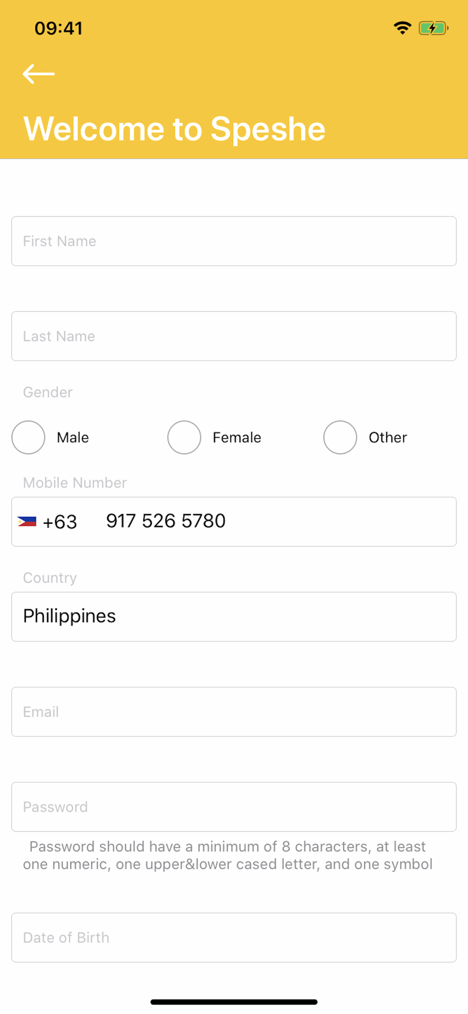
Task: Tap the battery charging icon
Action: tap(434, 28)
